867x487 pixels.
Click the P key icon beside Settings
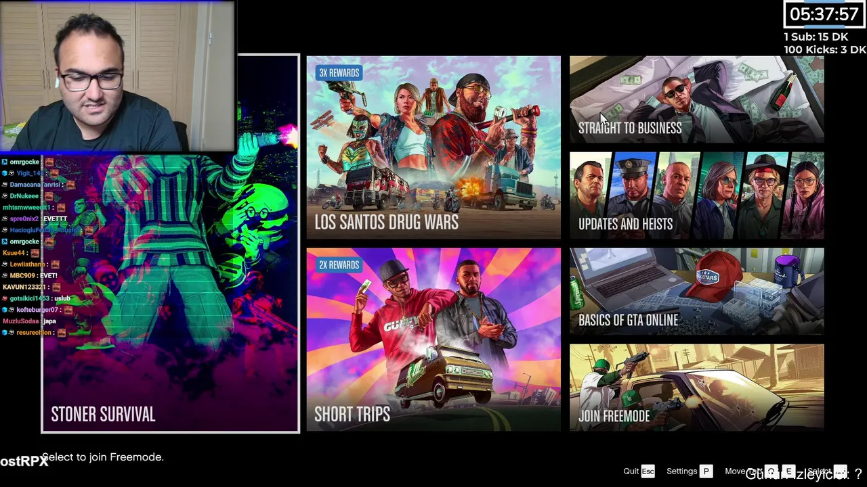[706, 471]
